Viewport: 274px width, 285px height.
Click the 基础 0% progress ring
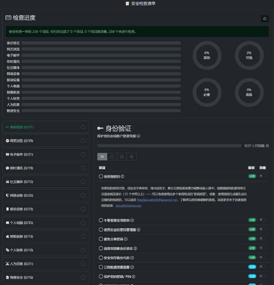tap(207, 55)
